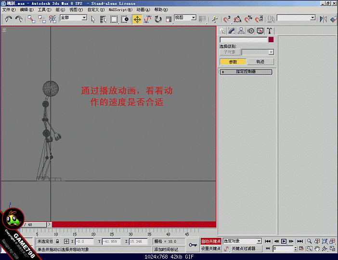Click the Redo arrow icon
Viewport: 338px width, 260px height.
[x=19, y=19]
